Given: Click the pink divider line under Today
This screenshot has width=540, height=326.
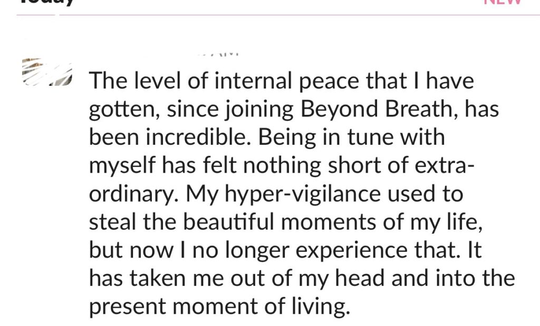Looking at the screenshot, I should pos(278,15).
